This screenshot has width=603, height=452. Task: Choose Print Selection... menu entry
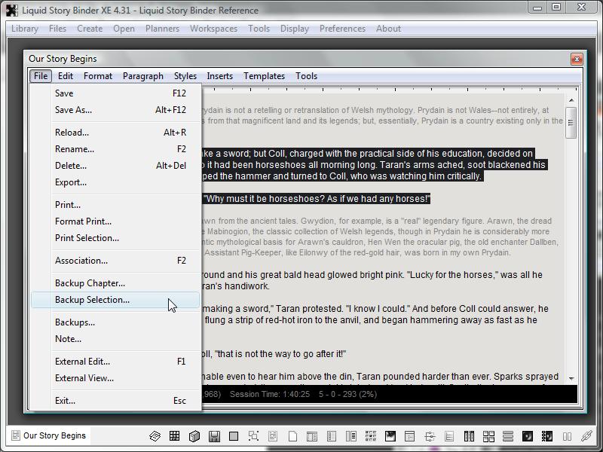87,238
